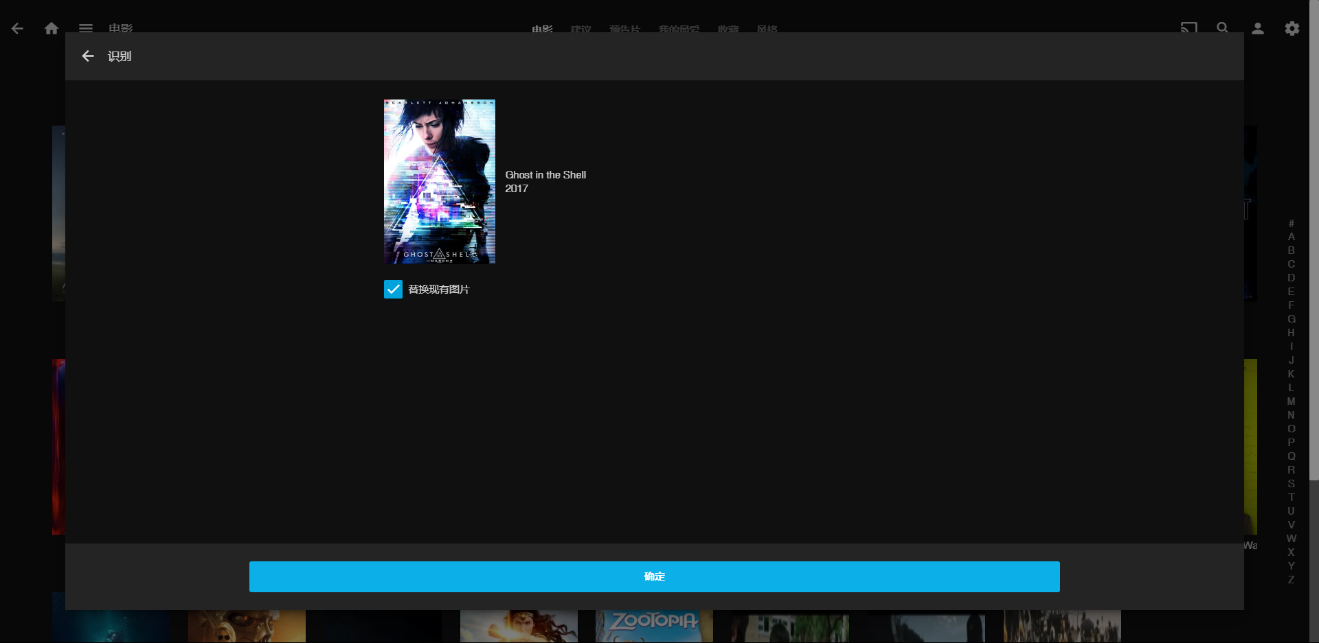The image size is (1319, 643).
Task: Select the Ghost in the Shell poster
Action: click(440, 182)
